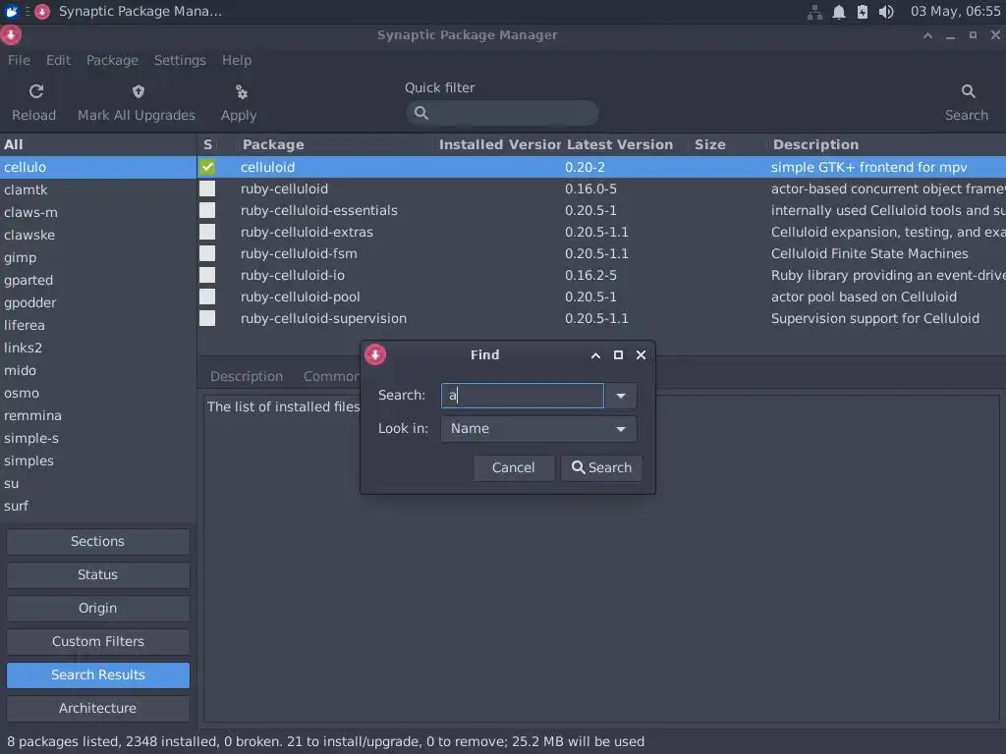Click the Apply gears icon
The height and width of the screenshot is (754, 1006).
(242, 92)
